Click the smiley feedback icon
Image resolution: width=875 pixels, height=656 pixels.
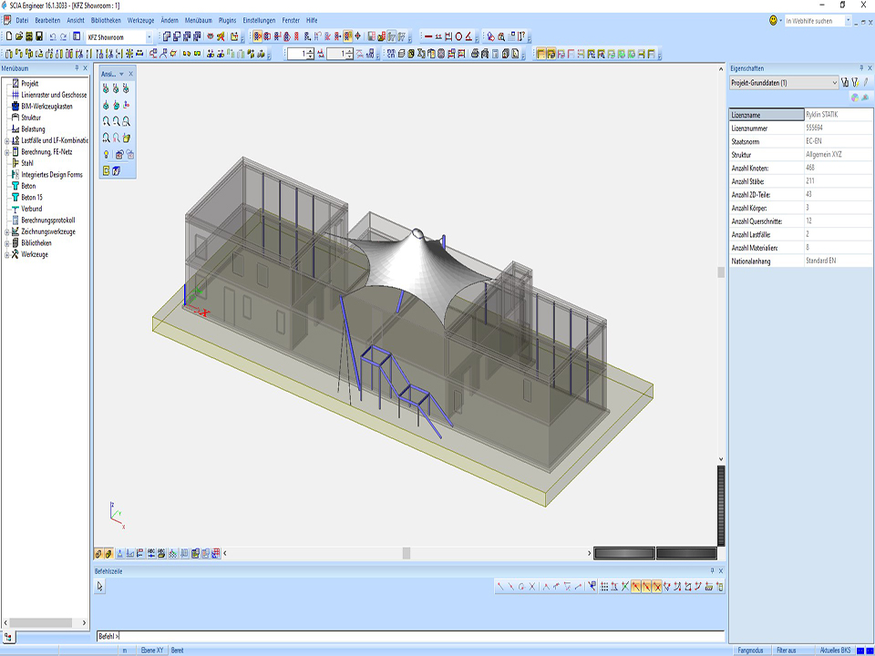coord(774,20)
